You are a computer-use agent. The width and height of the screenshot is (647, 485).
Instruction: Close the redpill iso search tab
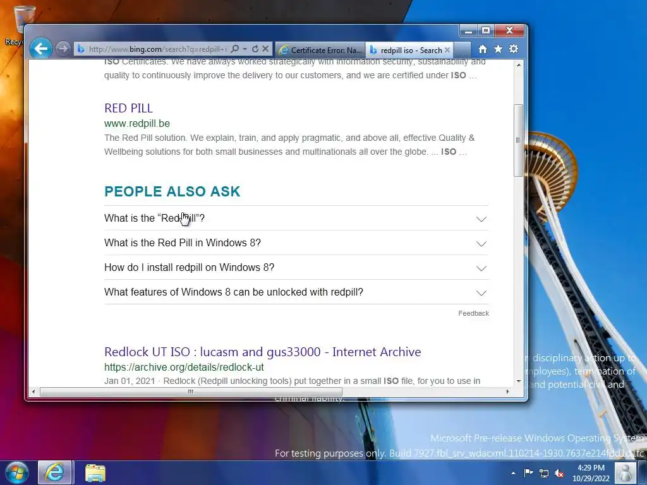(x=447, y=50)
